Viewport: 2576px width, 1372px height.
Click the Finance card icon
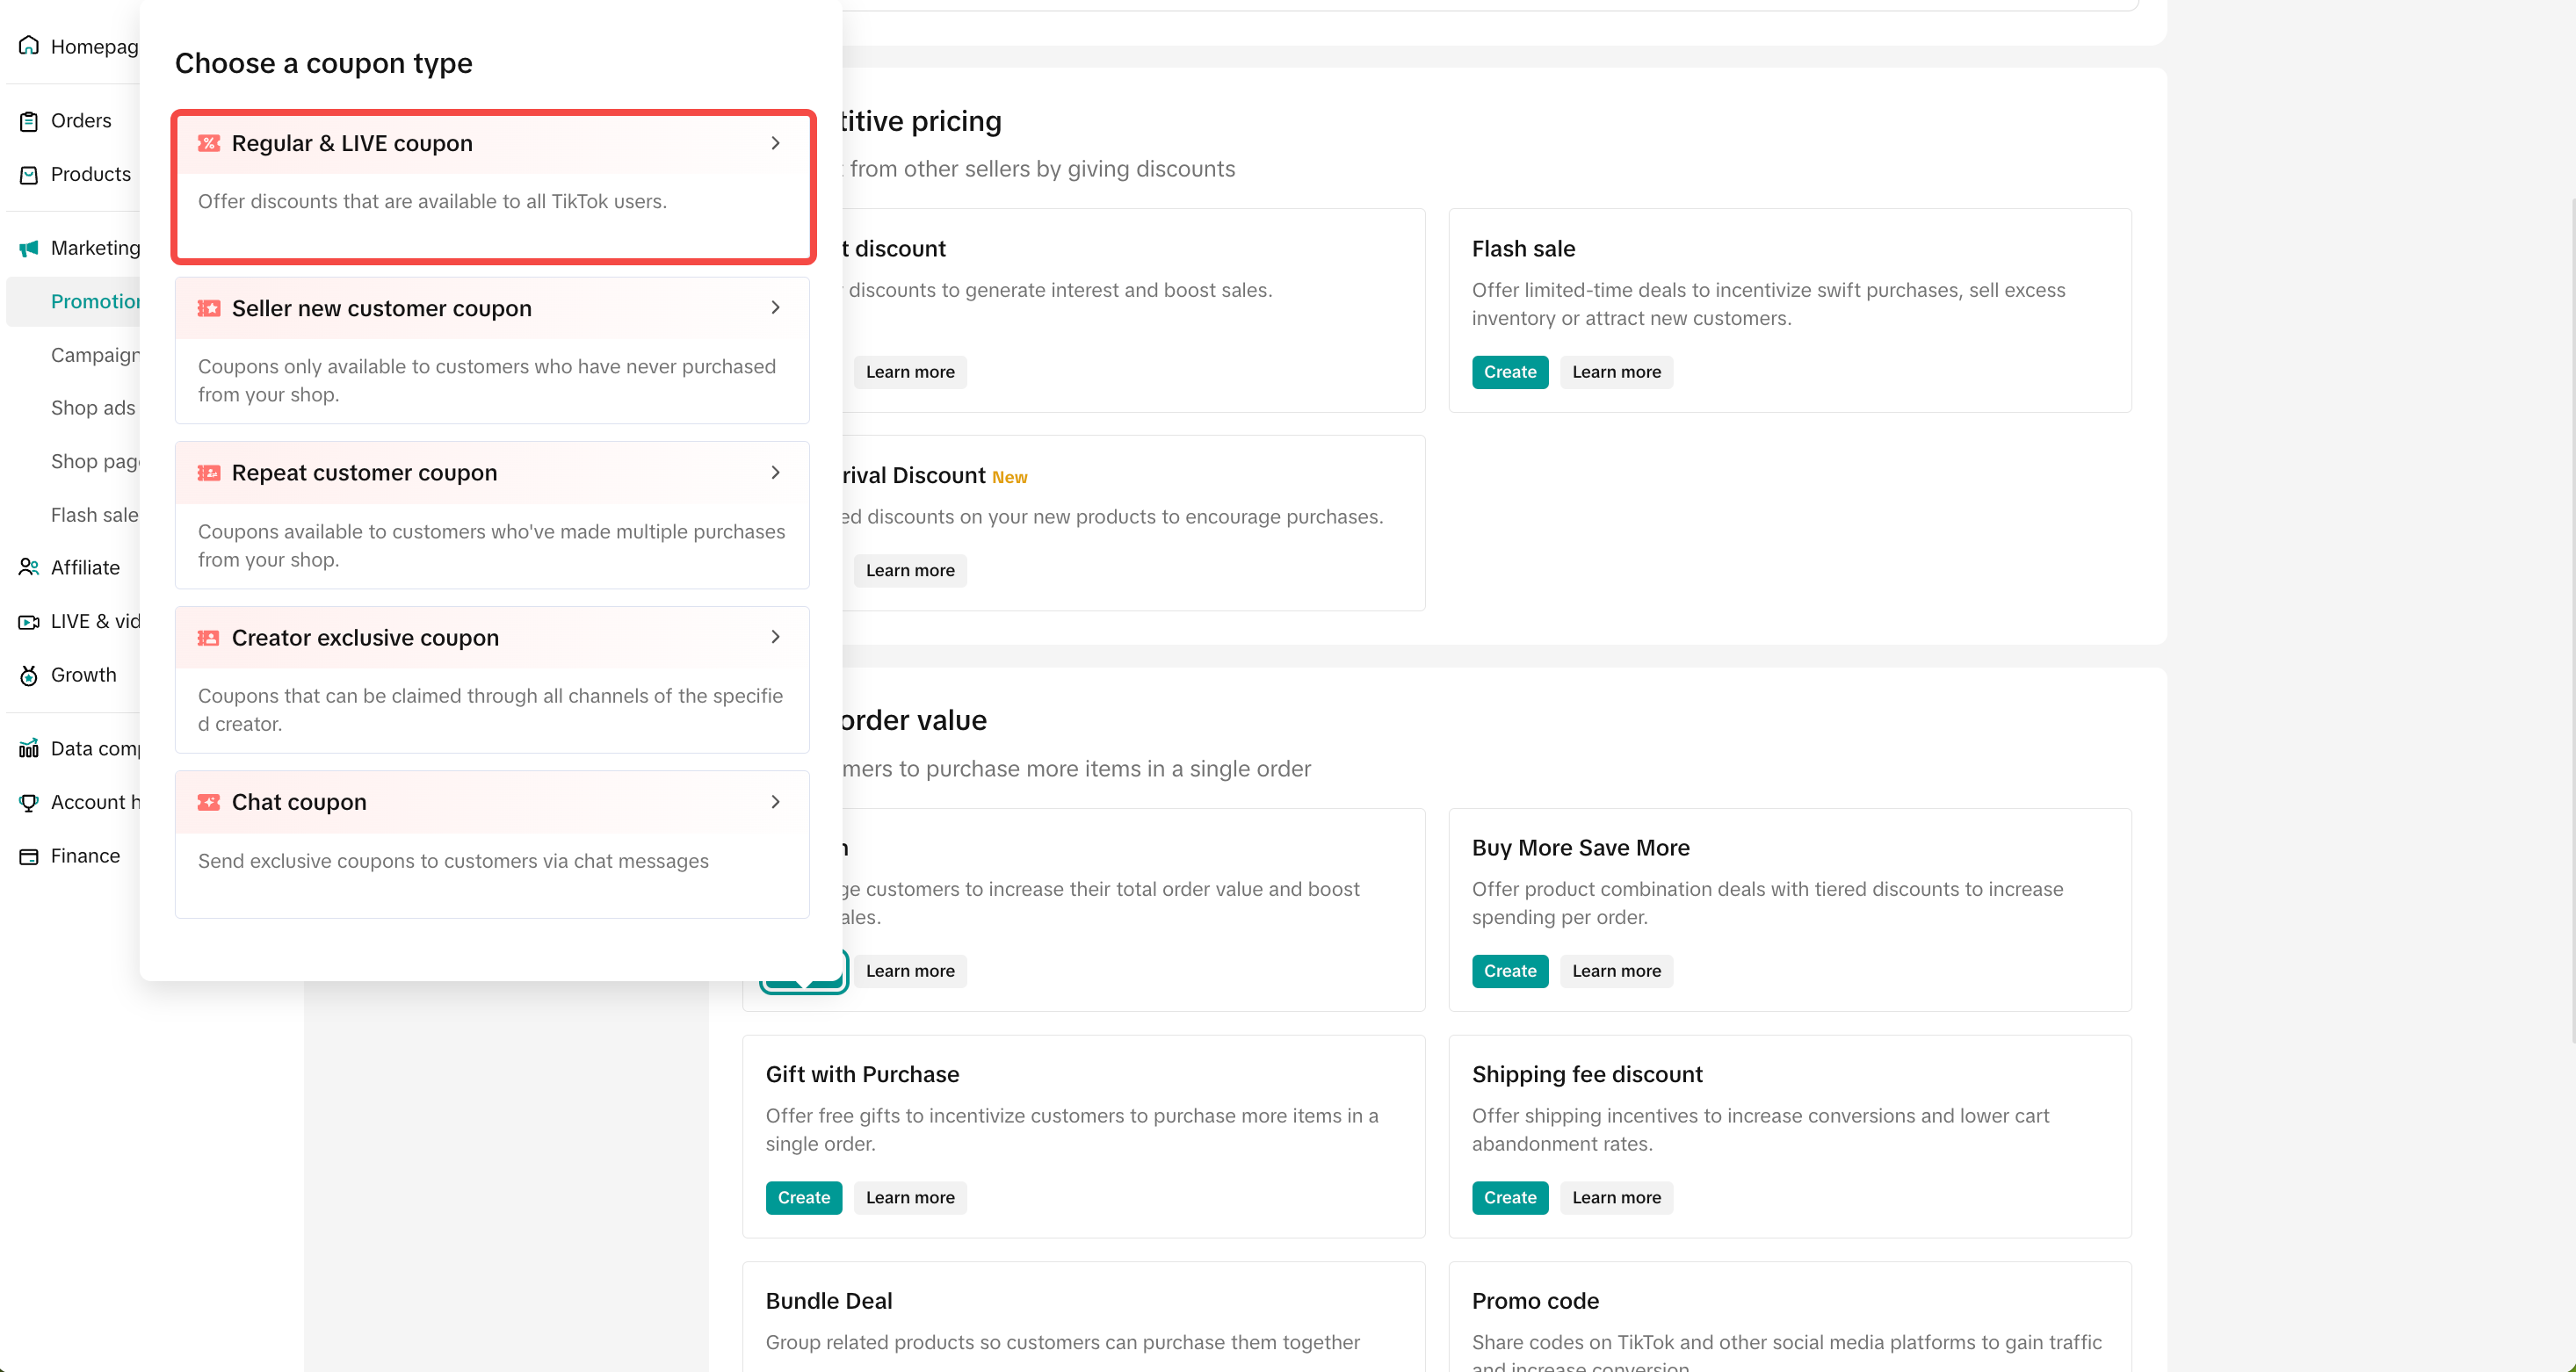[29, 857]
